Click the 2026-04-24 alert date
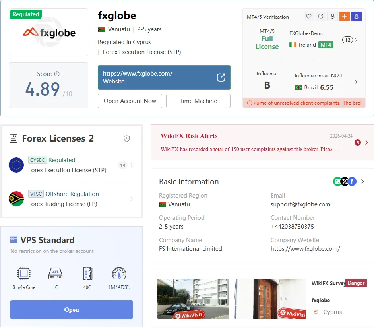374x328 pixels. (x=341, y=136)
